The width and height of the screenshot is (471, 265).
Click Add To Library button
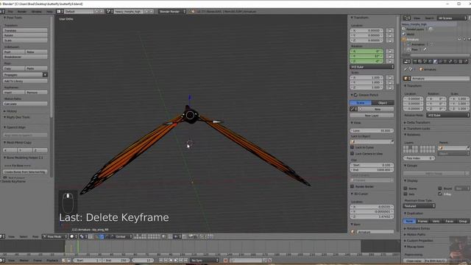25,81
